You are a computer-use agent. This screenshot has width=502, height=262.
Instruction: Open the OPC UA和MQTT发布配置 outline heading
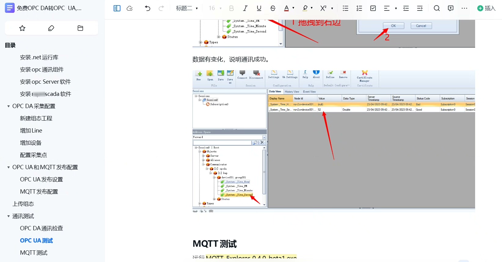click(45, 167)
